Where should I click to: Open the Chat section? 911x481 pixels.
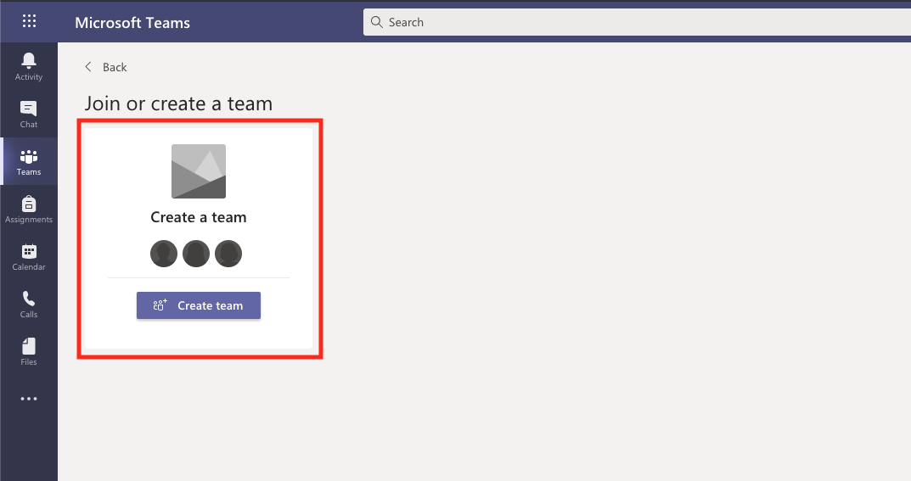[x=29, y=114]
